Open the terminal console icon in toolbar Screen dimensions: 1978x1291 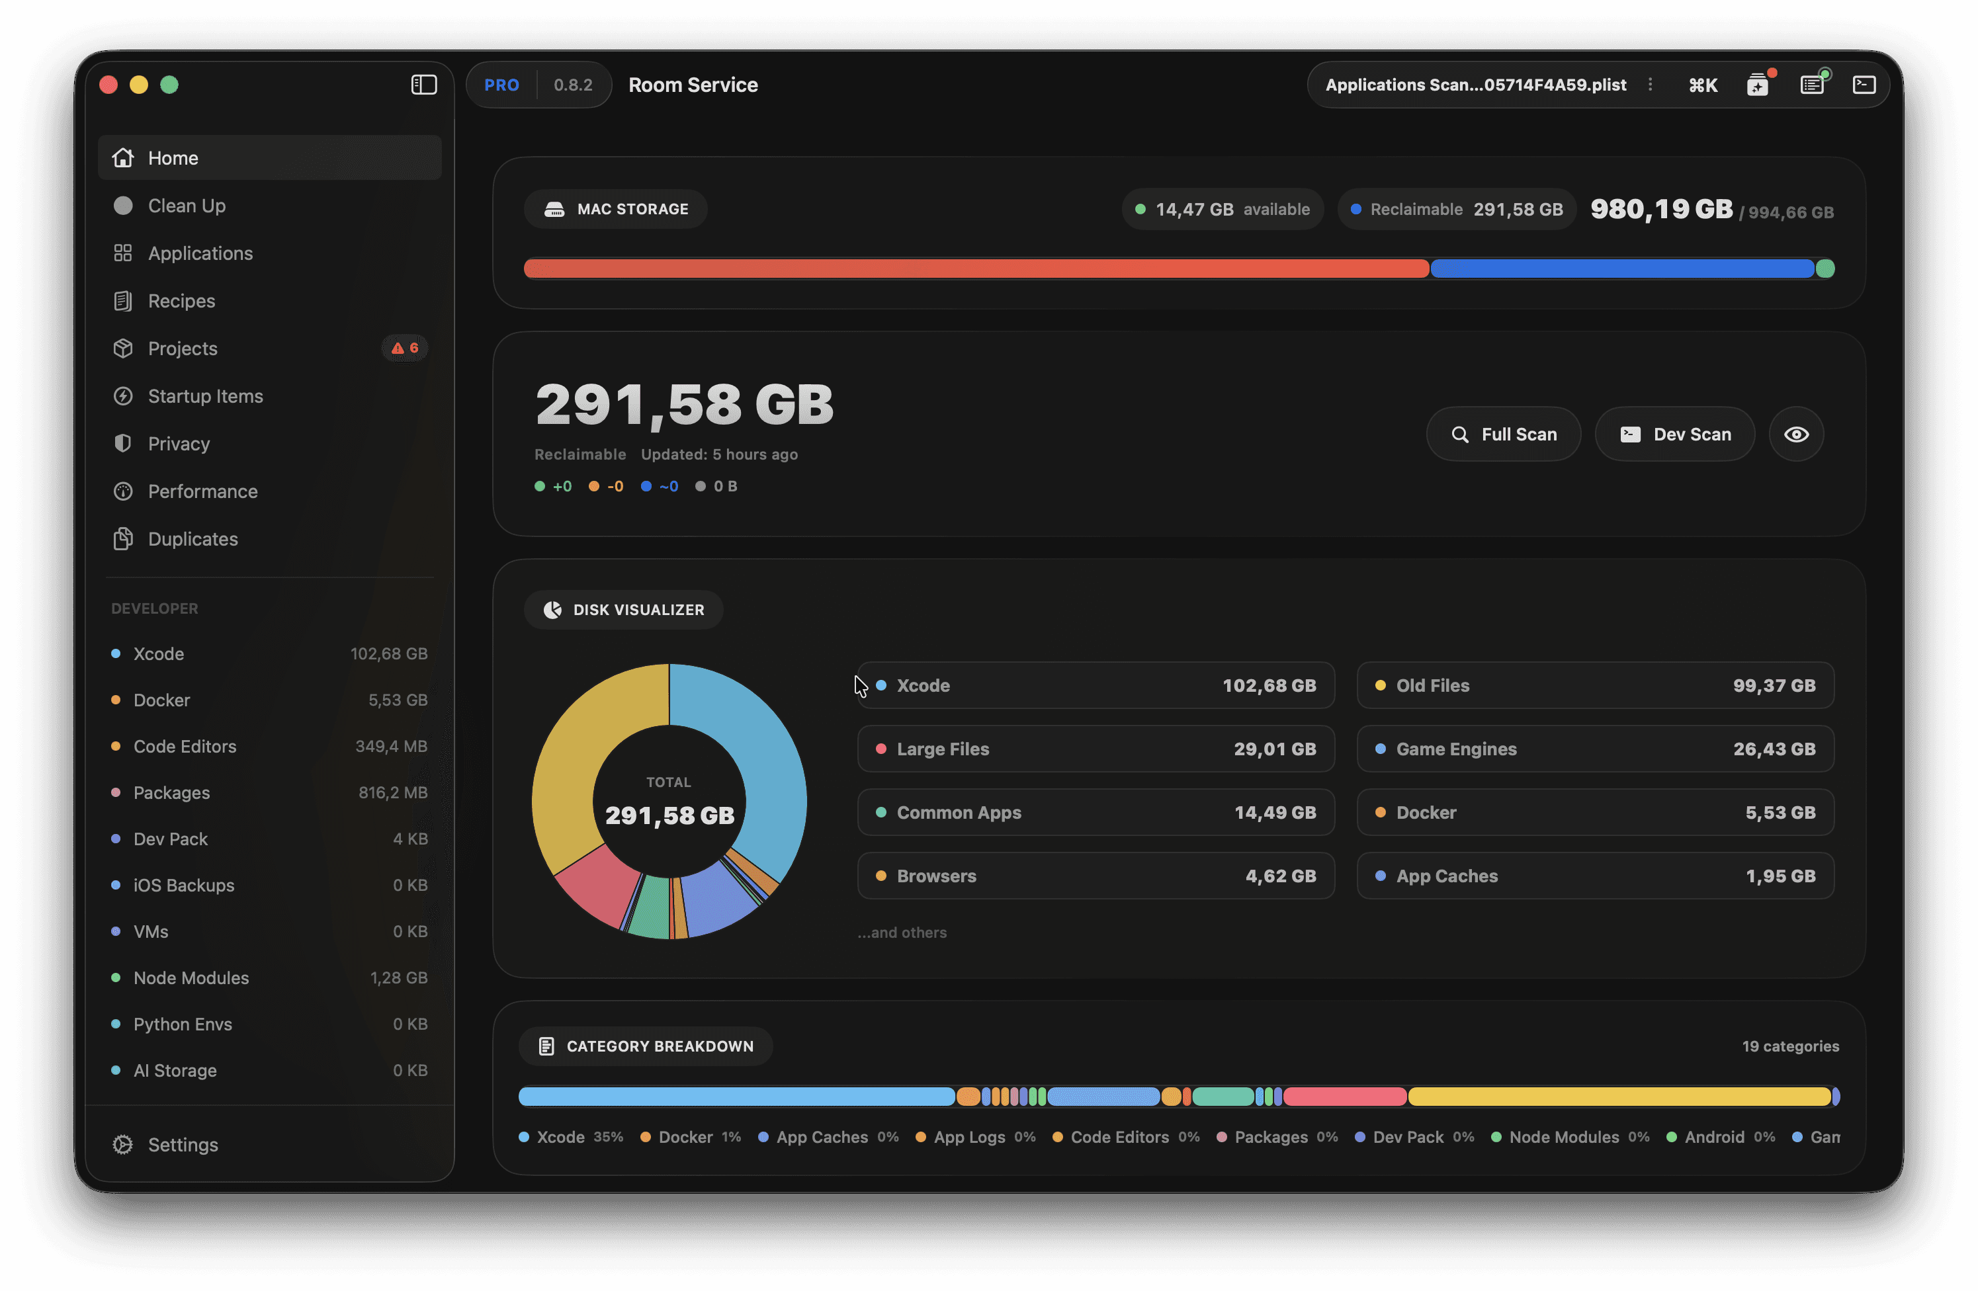[x=1864, y=84]
